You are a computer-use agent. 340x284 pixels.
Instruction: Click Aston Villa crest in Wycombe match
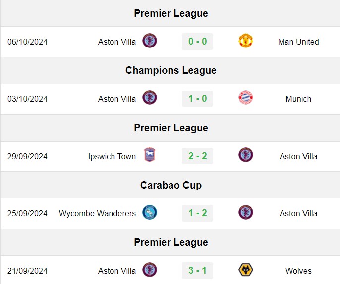[x=246, y=212]
